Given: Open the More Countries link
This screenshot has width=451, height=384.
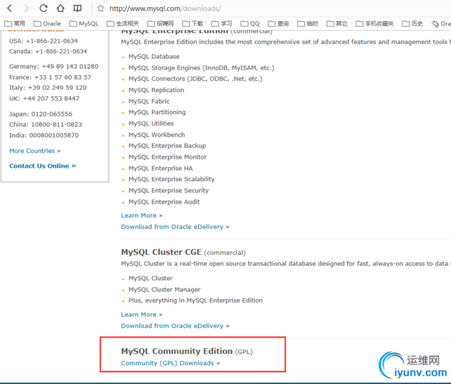Looking at the screenshot, I should pyautogui.click(x=35, y=151).
